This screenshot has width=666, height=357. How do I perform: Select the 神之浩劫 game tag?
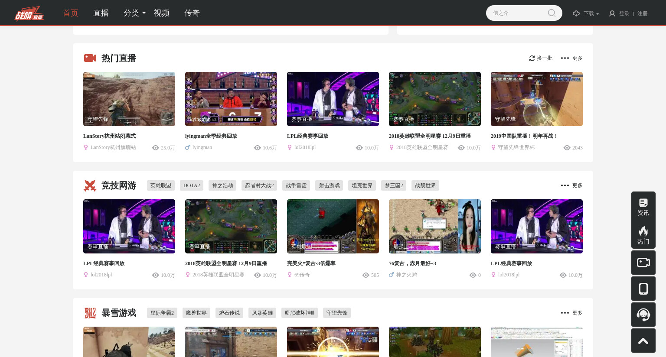tap(222, 185)
